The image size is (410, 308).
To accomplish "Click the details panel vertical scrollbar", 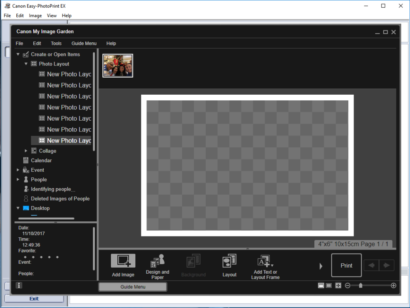I will [94, 248].
